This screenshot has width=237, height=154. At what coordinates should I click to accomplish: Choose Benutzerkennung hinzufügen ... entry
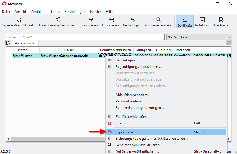[166, 108]
